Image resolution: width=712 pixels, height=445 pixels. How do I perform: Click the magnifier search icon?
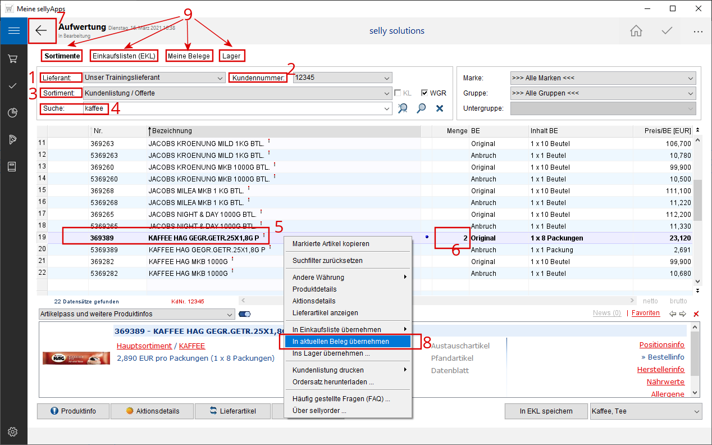click(421, 108)
